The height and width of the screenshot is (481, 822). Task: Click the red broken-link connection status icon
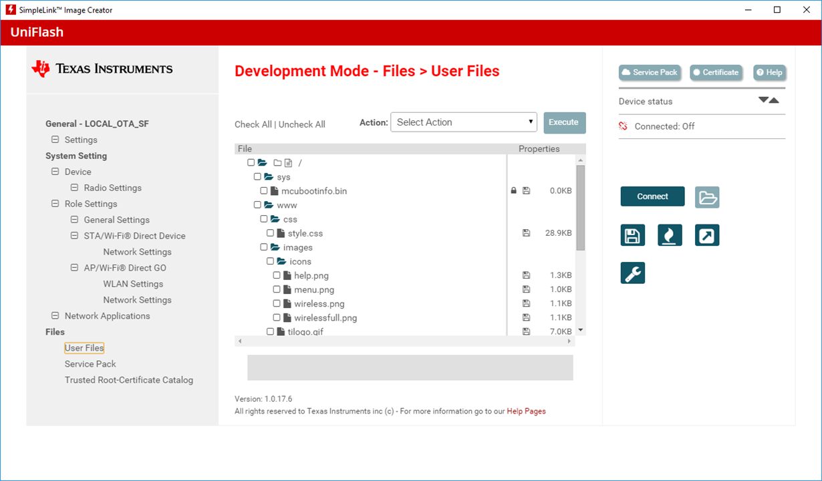pyautogui.click(x=624, y=126)
